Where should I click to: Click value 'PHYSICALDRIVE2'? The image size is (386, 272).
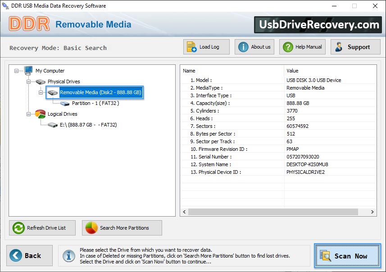[305, 172]
